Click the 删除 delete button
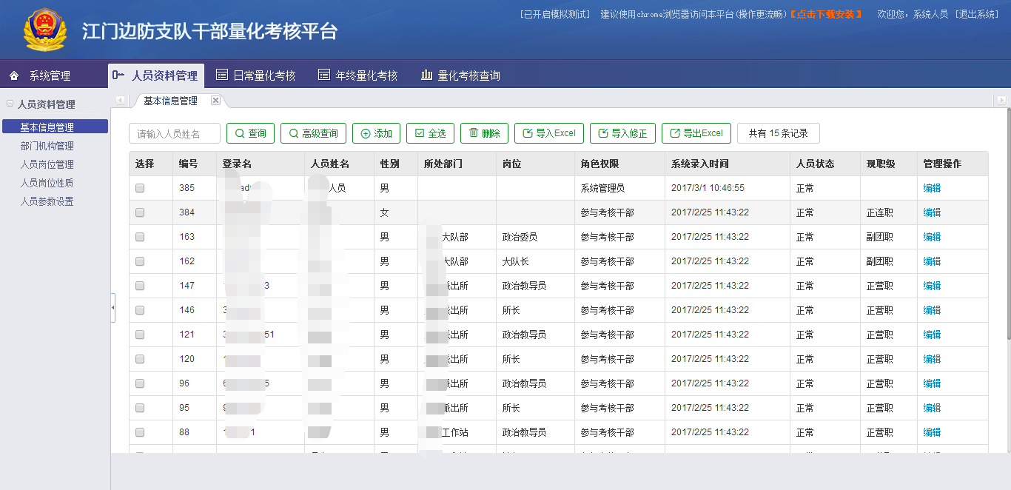The image size is (1011, 490). click(x=484, y=133)
